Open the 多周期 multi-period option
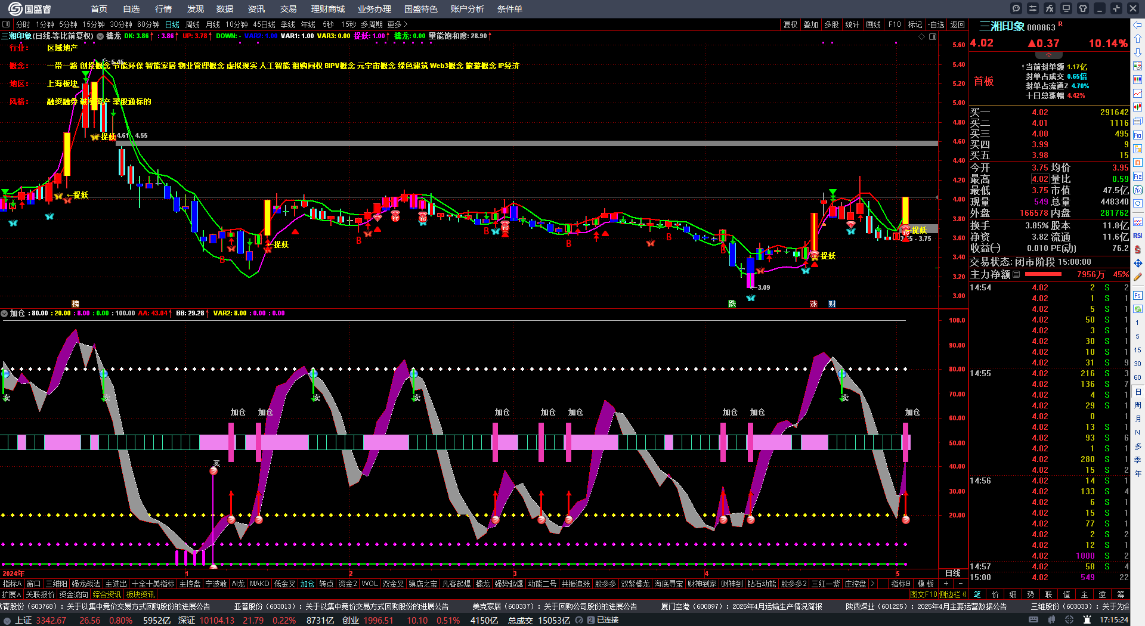The image size is (1145, 626). pos(372,24)
